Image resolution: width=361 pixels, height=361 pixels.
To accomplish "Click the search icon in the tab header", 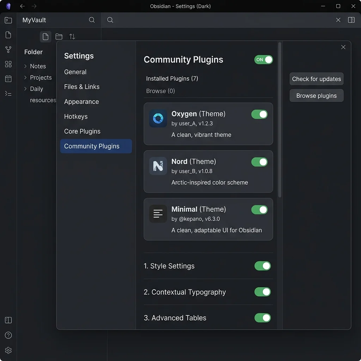I will click(x=110, y=20).
